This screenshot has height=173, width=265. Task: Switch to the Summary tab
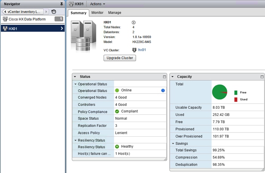[78, 13]
